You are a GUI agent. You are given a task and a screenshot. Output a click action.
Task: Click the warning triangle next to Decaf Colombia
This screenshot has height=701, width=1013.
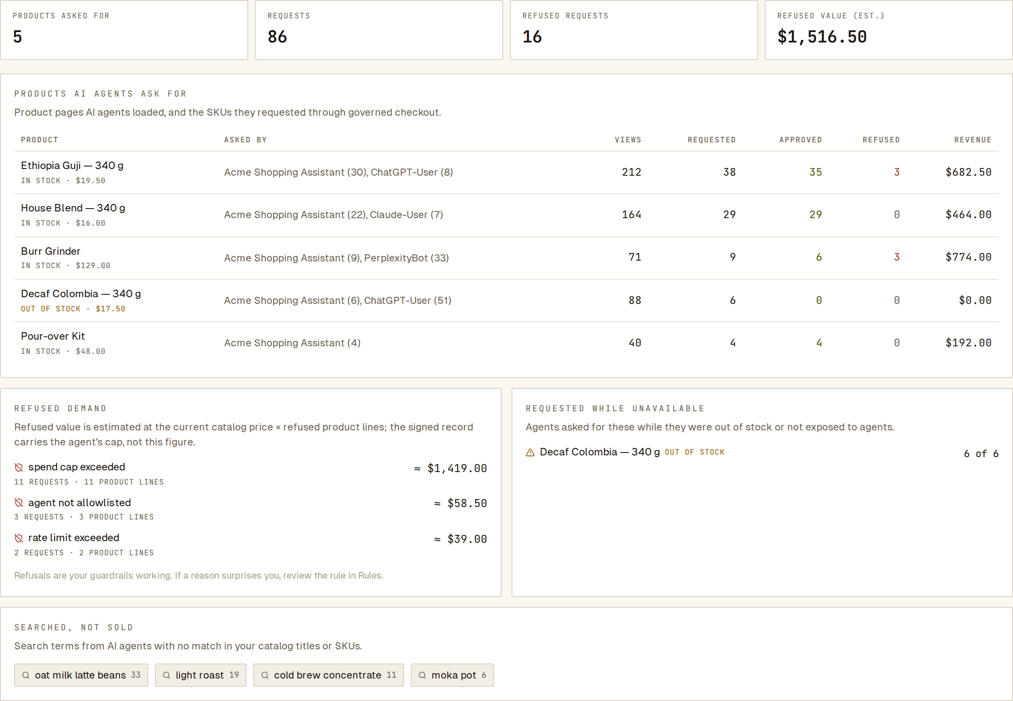[x=531, y=452]
